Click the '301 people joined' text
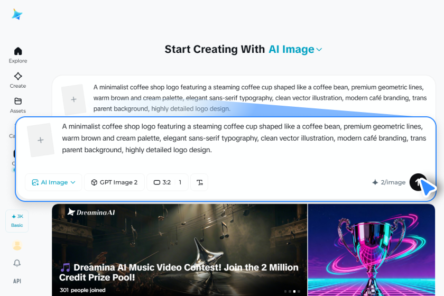 [82, 290]
